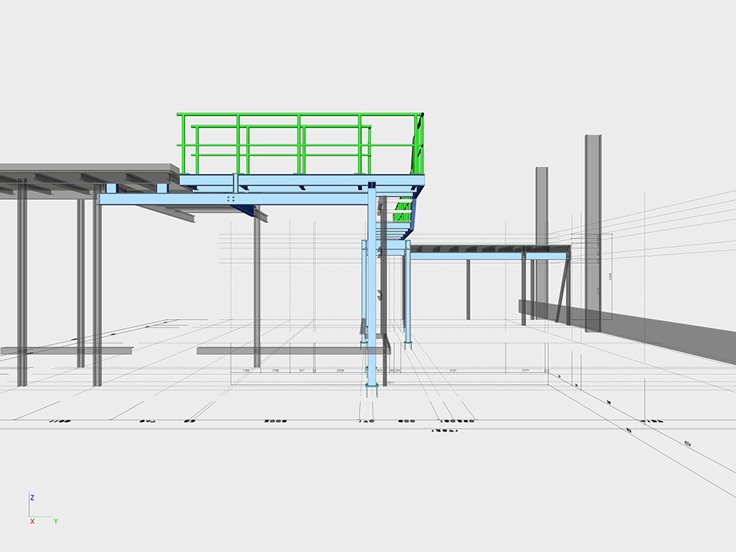Select the leftmost gray column
Screen dimensions: 736x552
coord(22,284)
